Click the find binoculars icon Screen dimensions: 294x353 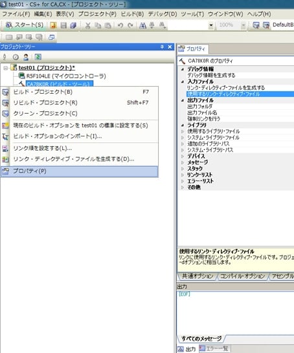[x=142, y=25]
